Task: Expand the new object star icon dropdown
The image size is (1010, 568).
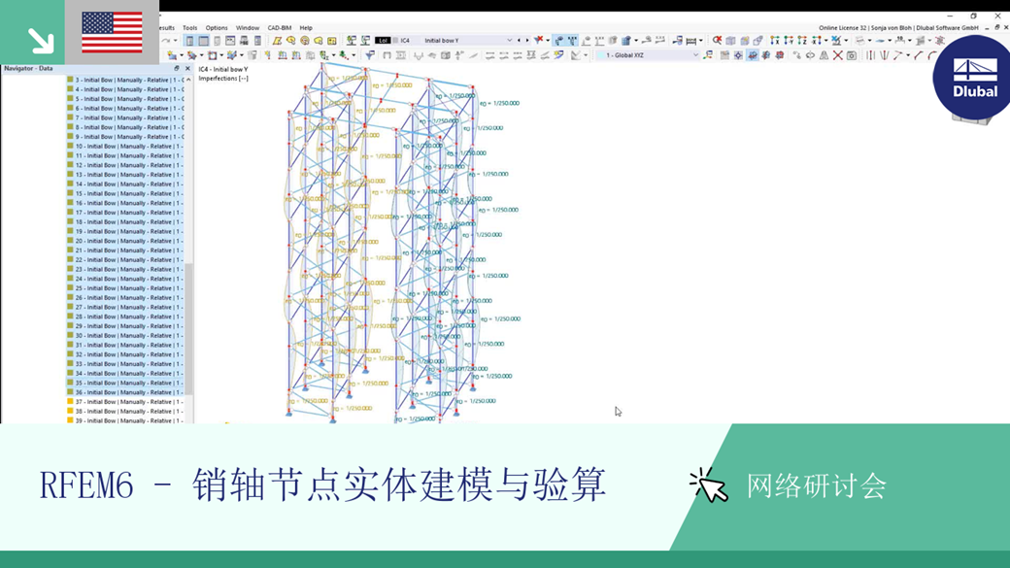Action: (x=181, y=55)
